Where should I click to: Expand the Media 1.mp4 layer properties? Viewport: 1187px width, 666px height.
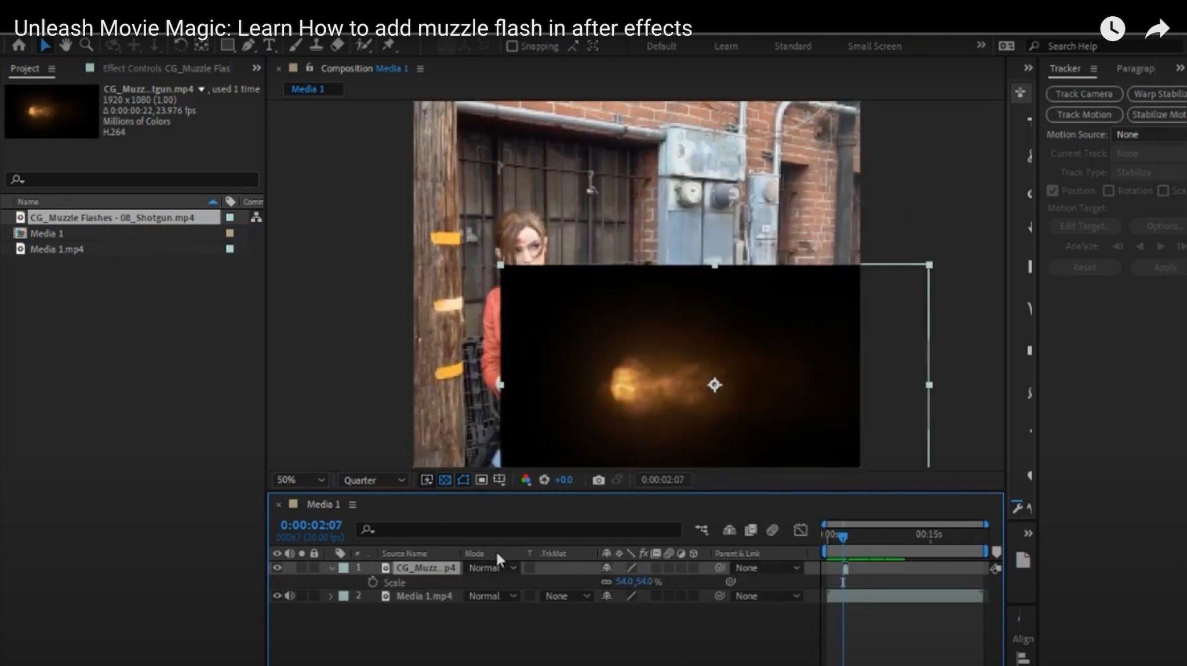coord(331,596)
